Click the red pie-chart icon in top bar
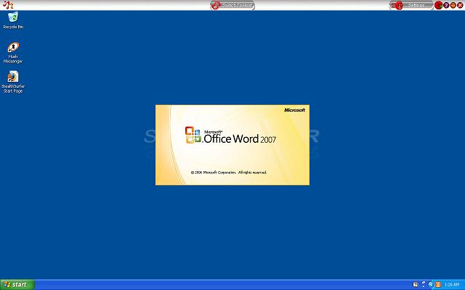 click(439, 5)
